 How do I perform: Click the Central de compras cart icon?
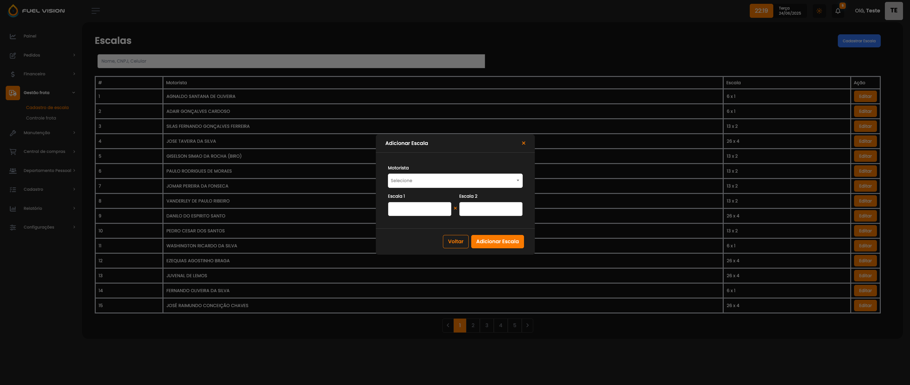pyautogui.click(x=13, y=152)
